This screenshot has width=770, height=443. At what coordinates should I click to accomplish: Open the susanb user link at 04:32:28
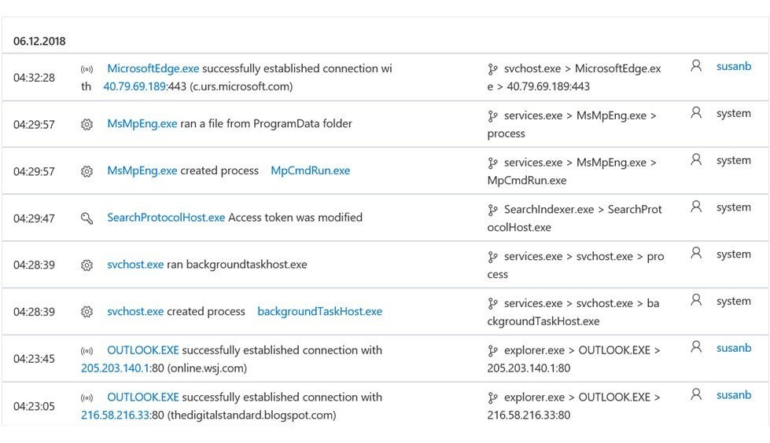(x=734, y=66)
